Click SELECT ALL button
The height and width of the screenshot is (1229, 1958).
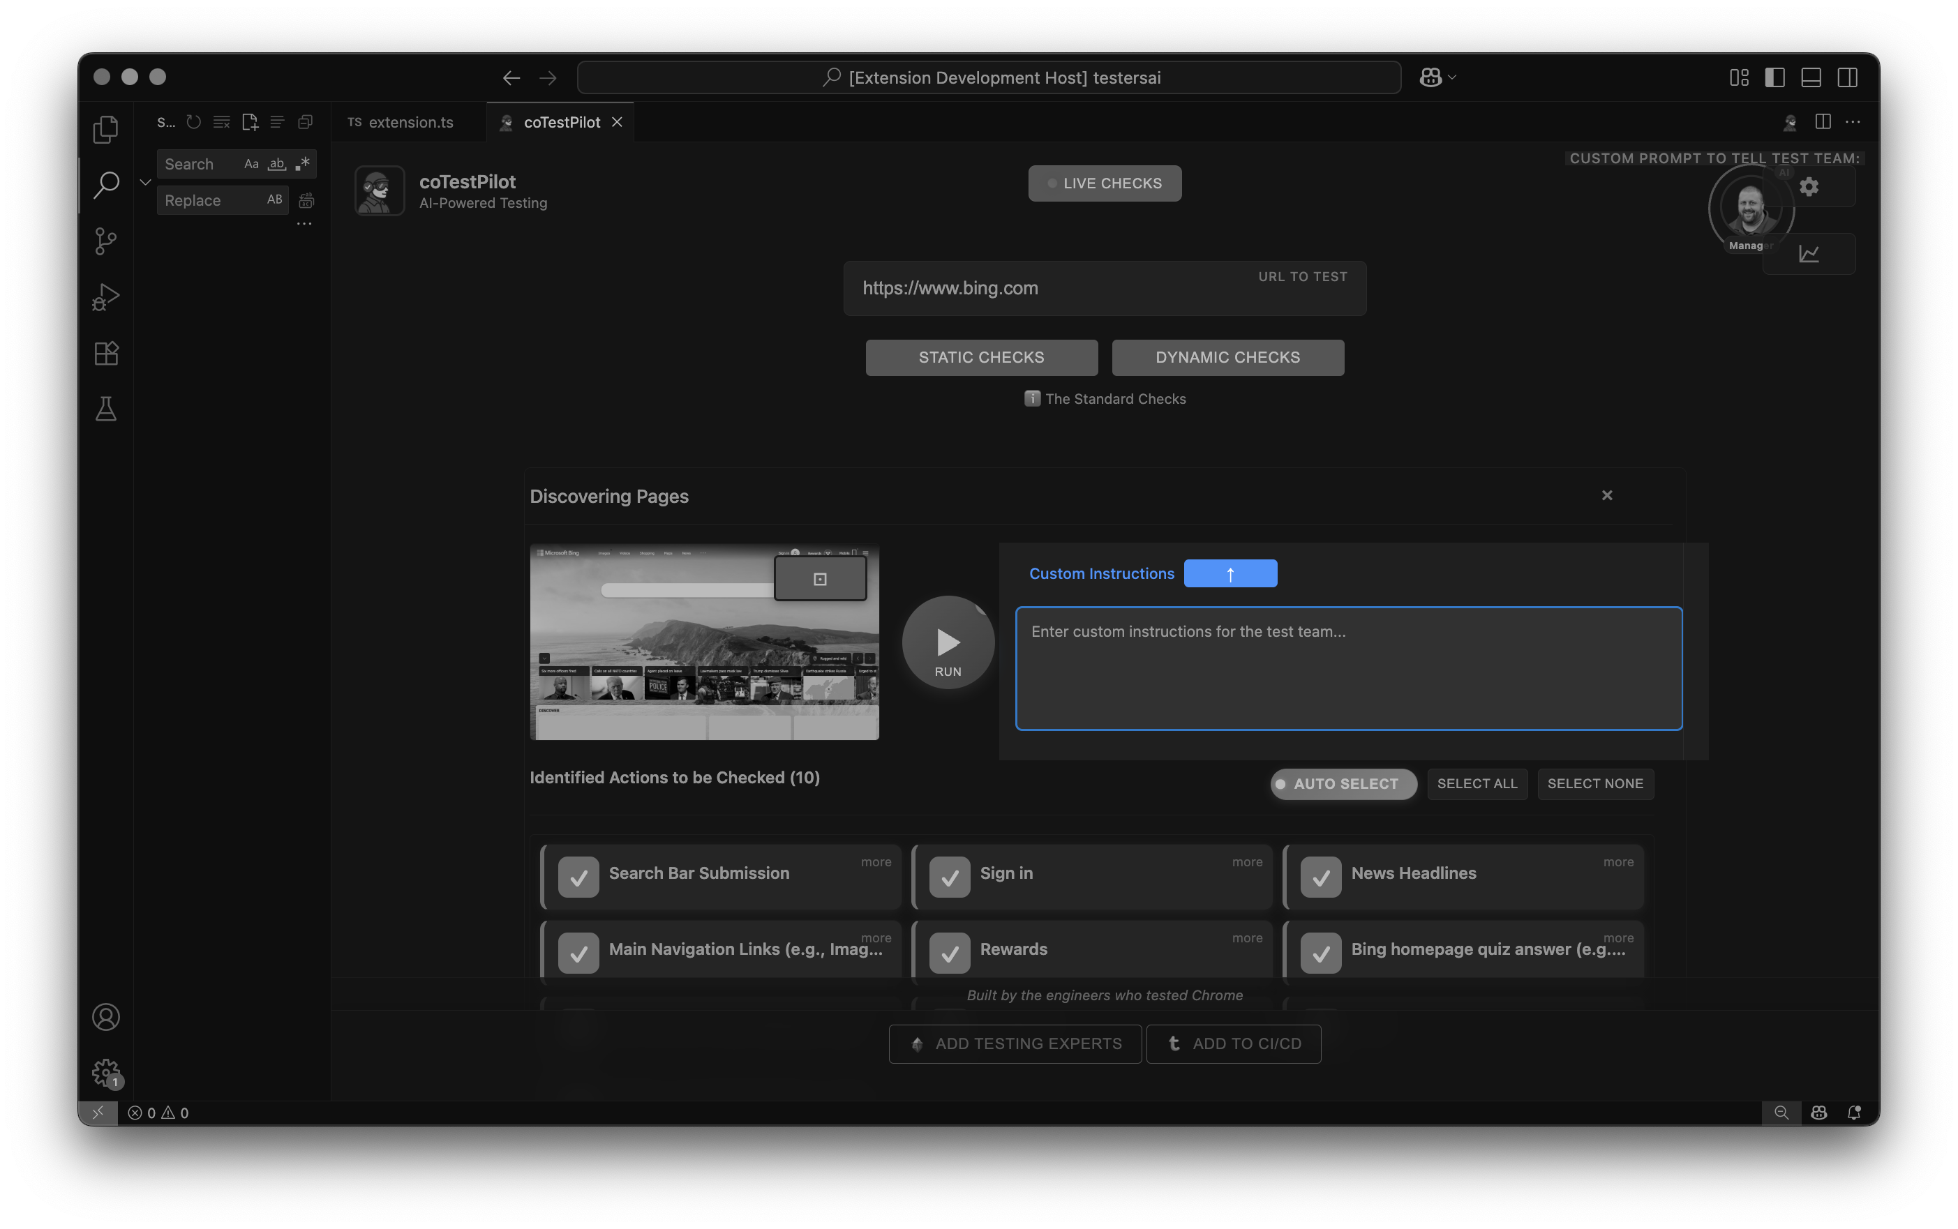click(1477, 785)
